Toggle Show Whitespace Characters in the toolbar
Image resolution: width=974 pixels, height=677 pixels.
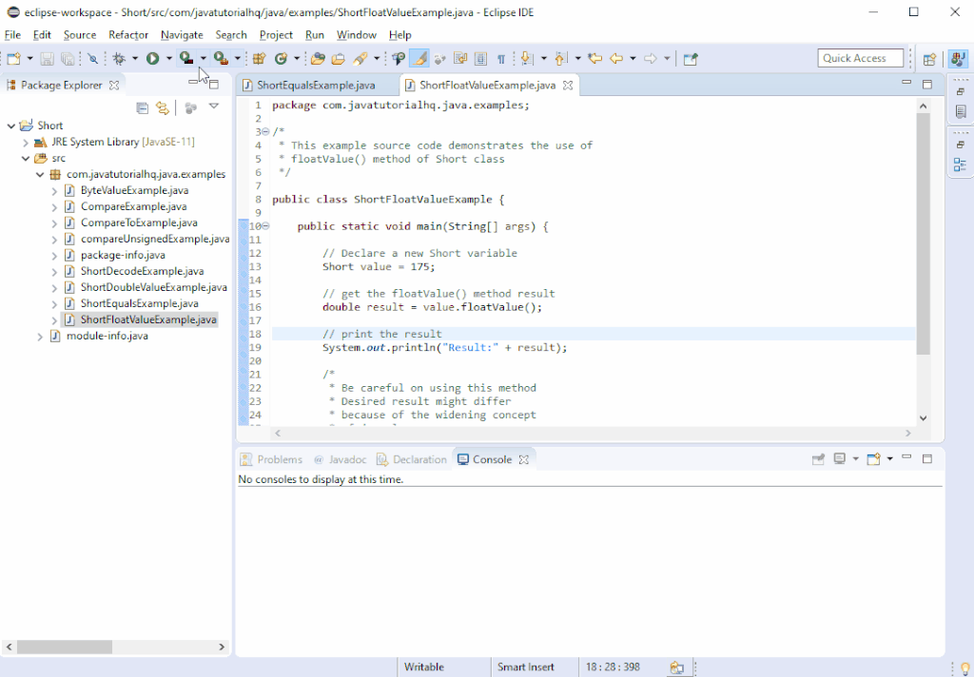click(x=501, y=58)
